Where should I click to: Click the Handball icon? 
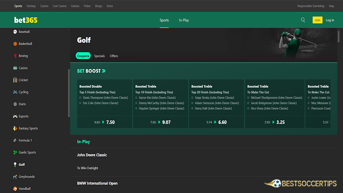(15, 189)
